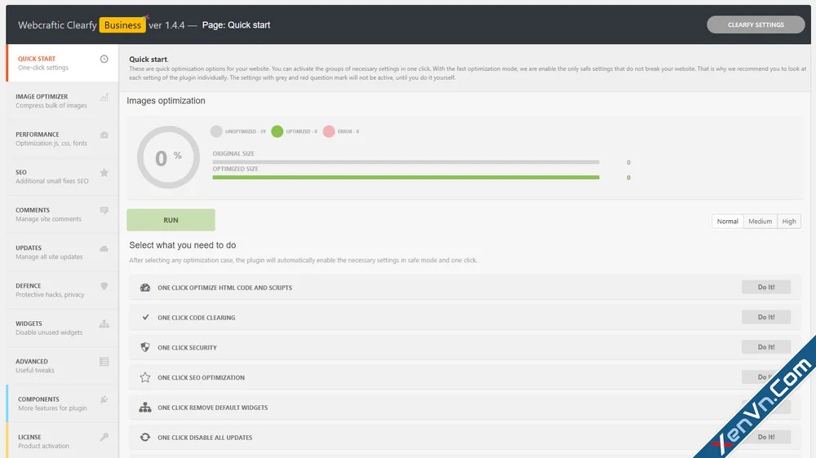
Task: Open the Updates section
Action: pos(63,252)
